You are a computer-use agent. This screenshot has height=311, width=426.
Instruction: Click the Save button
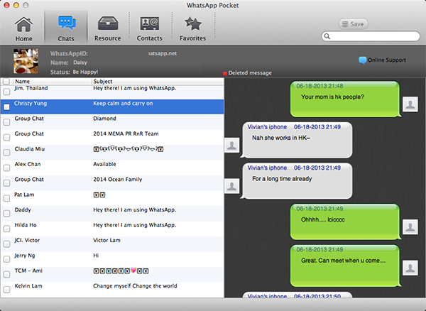point(353,24)
